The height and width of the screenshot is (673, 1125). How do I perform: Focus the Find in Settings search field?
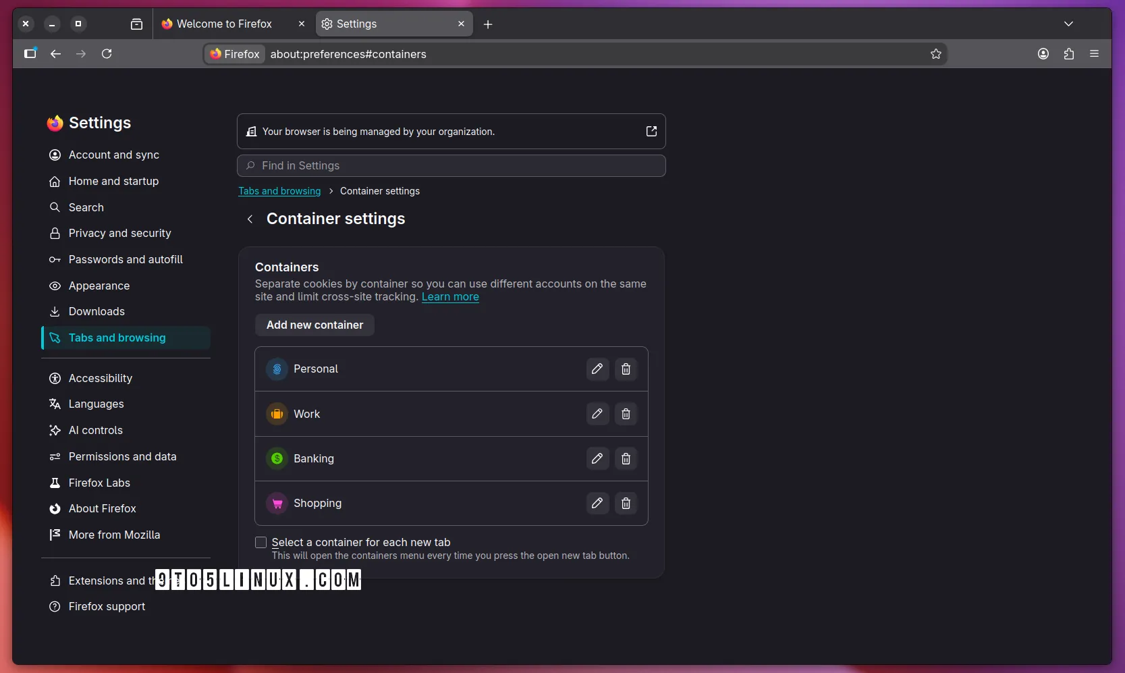point(451,165)
